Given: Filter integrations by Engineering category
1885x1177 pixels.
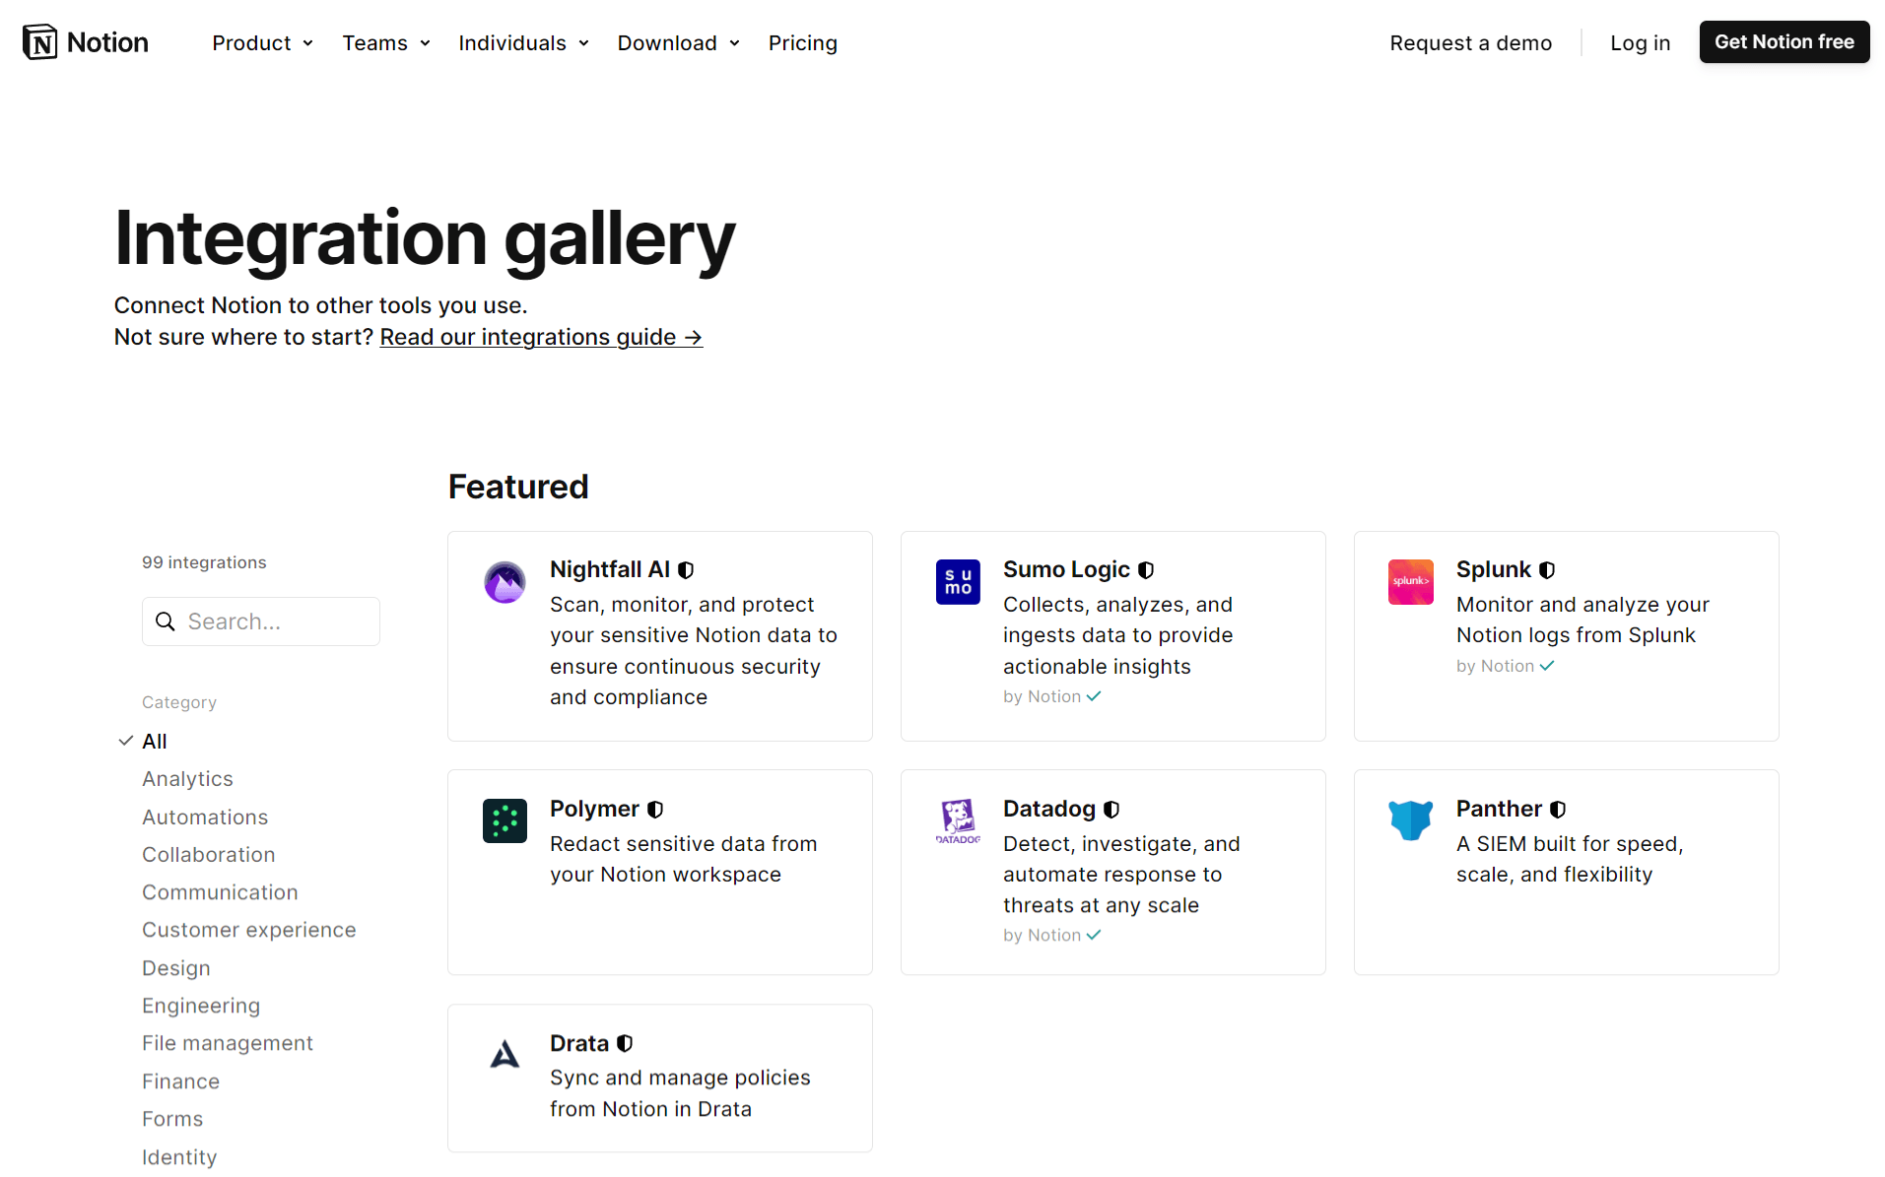Looking at the screenshot, I should pyautogui.click(x=201, y=1006).
